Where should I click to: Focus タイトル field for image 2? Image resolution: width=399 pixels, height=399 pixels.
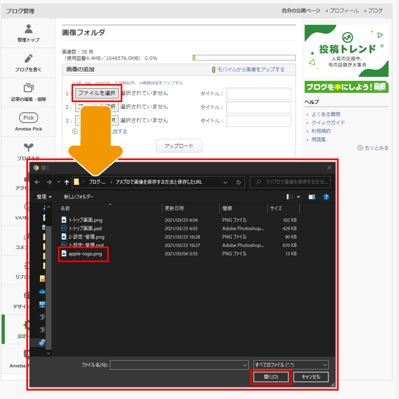(x=259, y=107)
